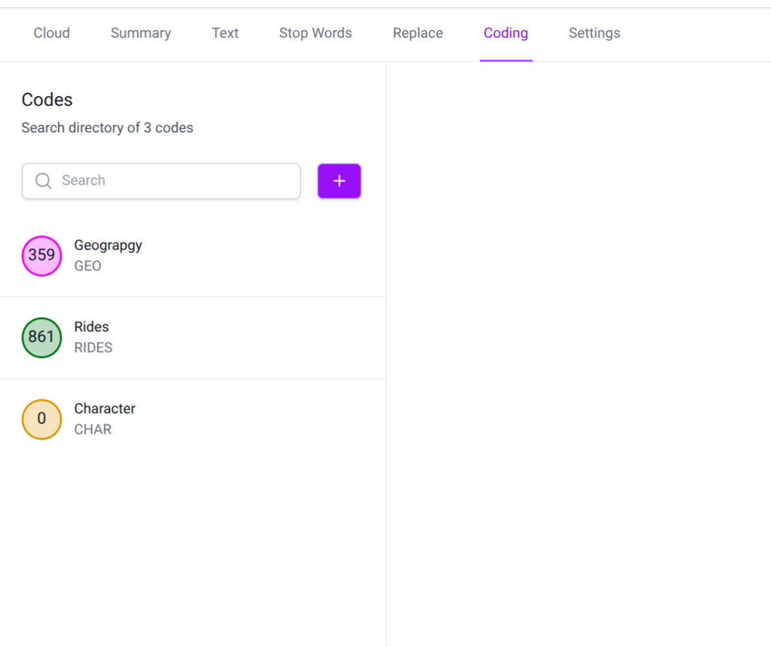
Task: Go to the Text tab
Action: tap(225, 33)
